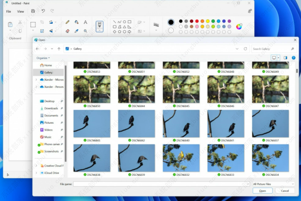Screen dimensions: 301x201
Task: Expand the Xander - Micros tree node
Action: pyautogui.click(x=36, y=80)
